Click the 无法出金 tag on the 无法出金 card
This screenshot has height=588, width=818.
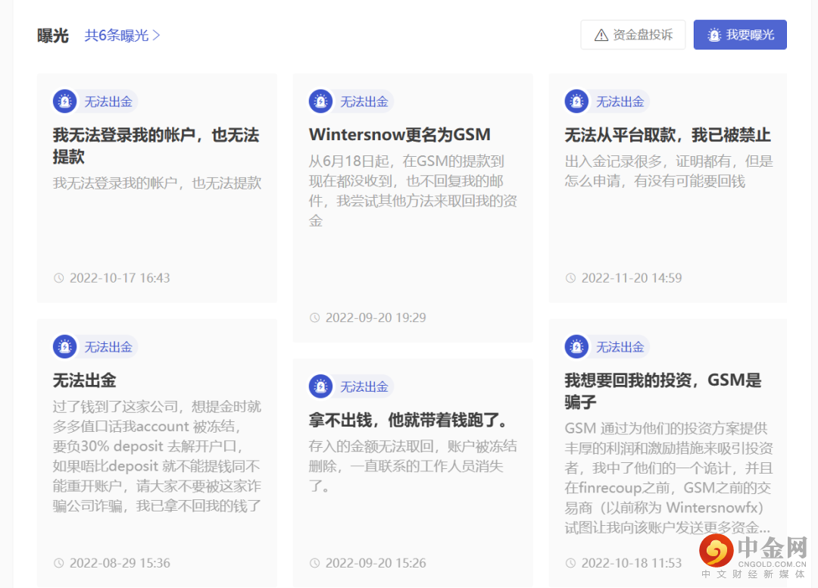[x=108, y=346]
